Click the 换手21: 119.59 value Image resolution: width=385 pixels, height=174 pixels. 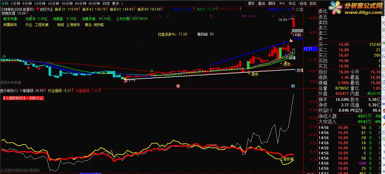tap(66, 9)
